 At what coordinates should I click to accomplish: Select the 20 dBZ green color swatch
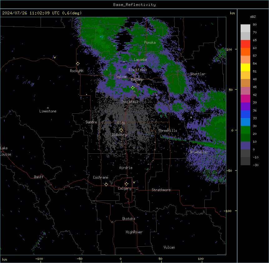(x=245, y=130)
